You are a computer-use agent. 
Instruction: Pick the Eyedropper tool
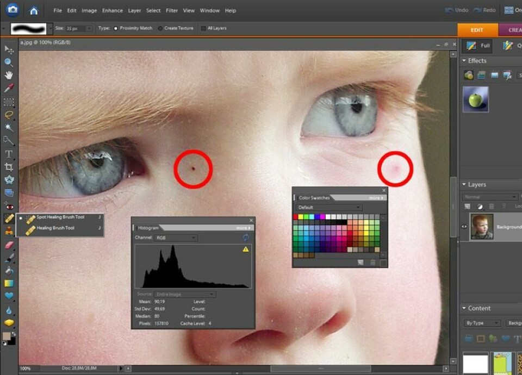pyautogui.click(x=9, y=88)
